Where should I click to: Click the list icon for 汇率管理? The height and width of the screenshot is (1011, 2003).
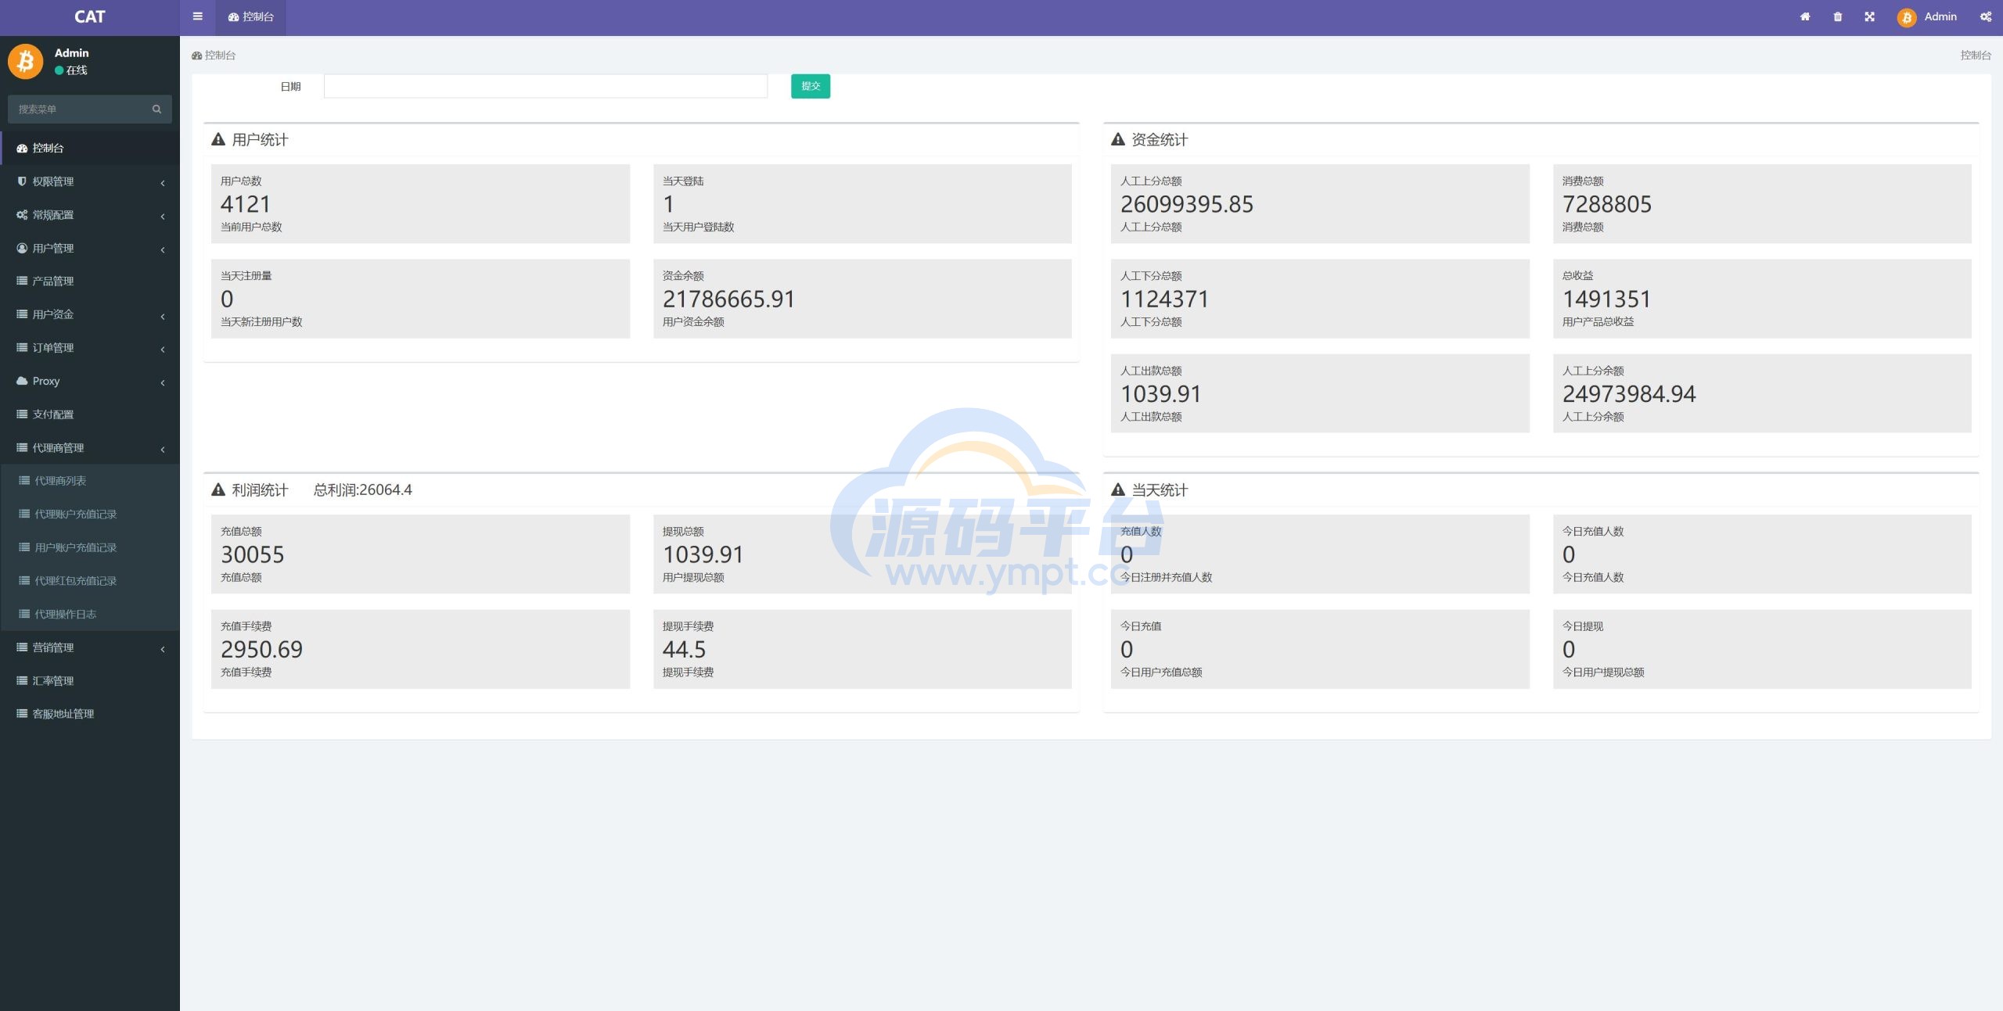(x=22, y=681)
